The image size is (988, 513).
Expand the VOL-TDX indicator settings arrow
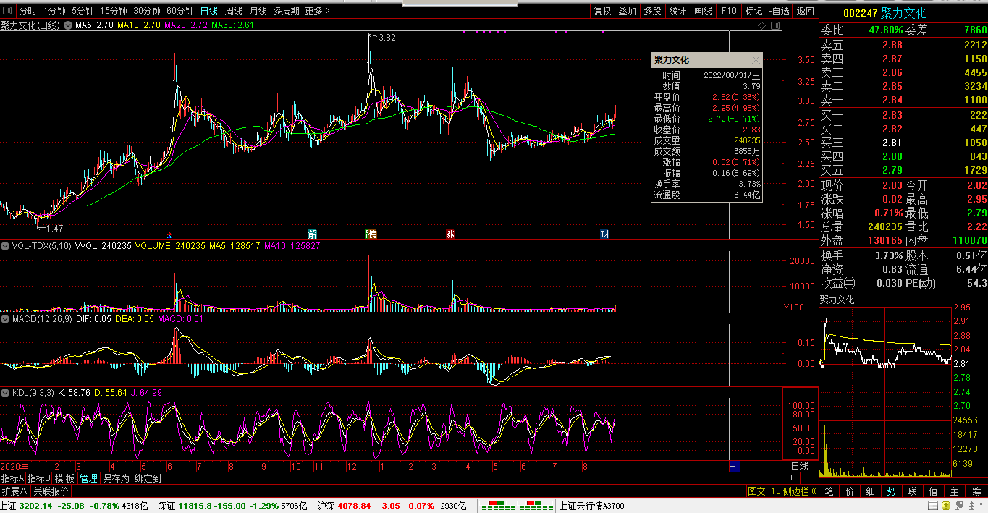tap(6, 246)
